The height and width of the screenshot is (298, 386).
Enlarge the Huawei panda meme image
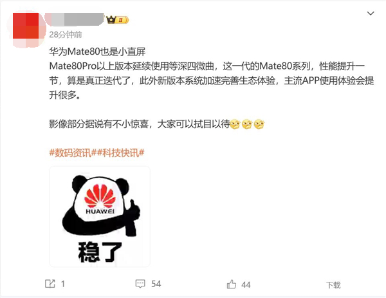tap(100, 217)
